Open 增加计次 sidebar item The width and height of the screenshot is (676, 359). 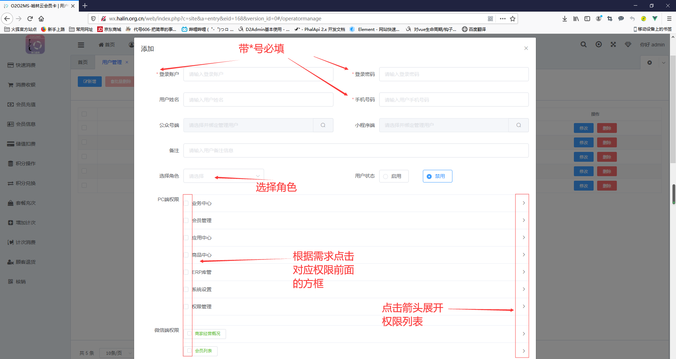point(22,223)
